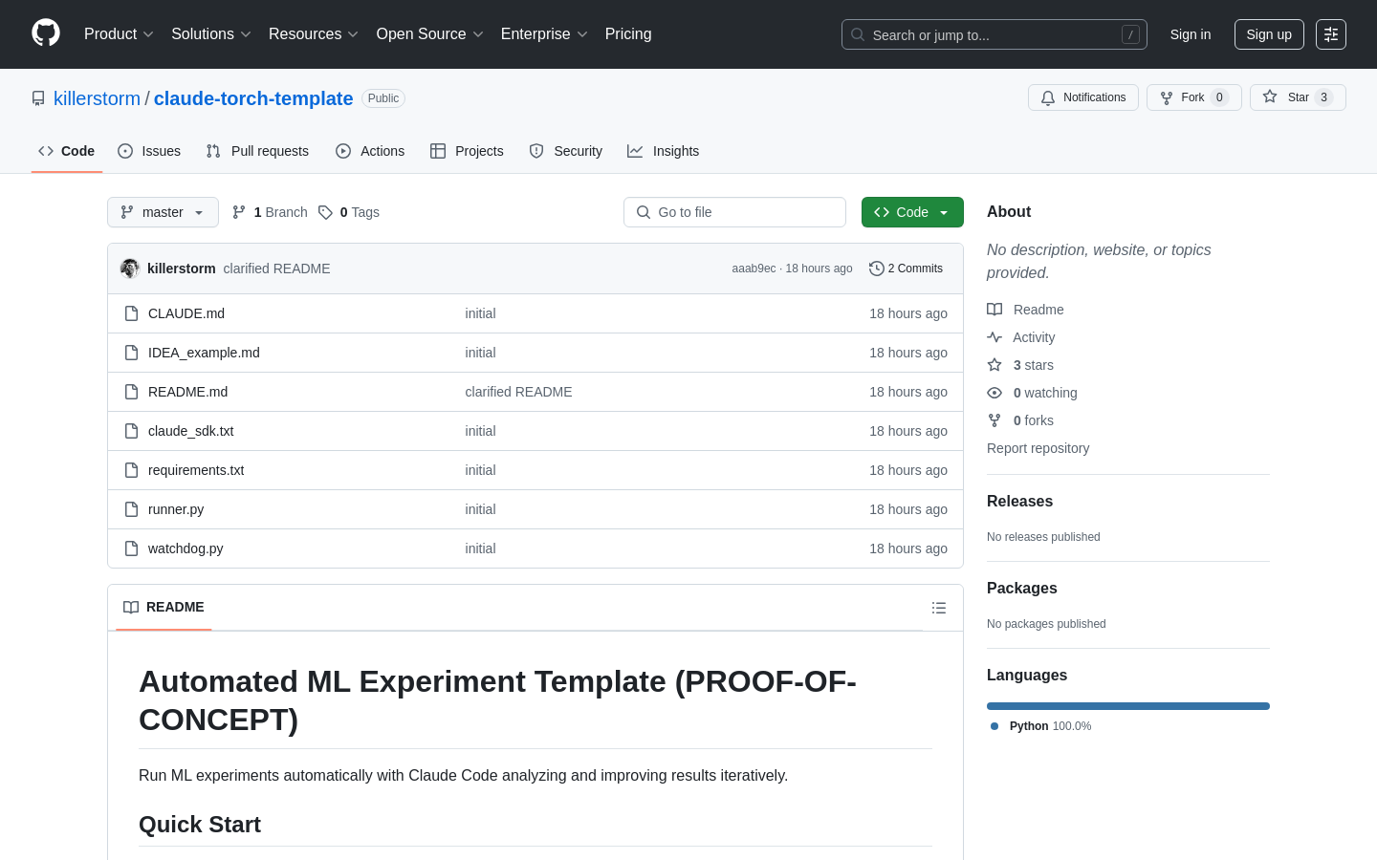Open the Projects tab
The height and width of the screenshot is (860, 1377).
(x=467, y=151)
